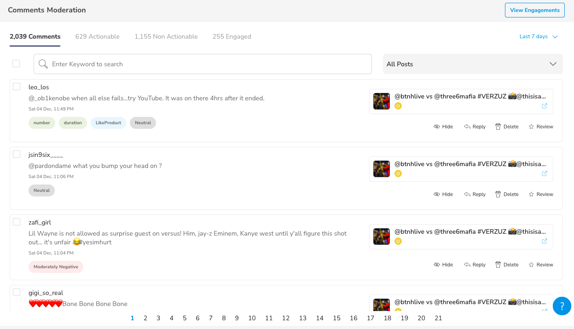The width and height of the screenshot is (574, 329).
Task: Open blue help question mark bubble
Action: click(x=562, y=306)
